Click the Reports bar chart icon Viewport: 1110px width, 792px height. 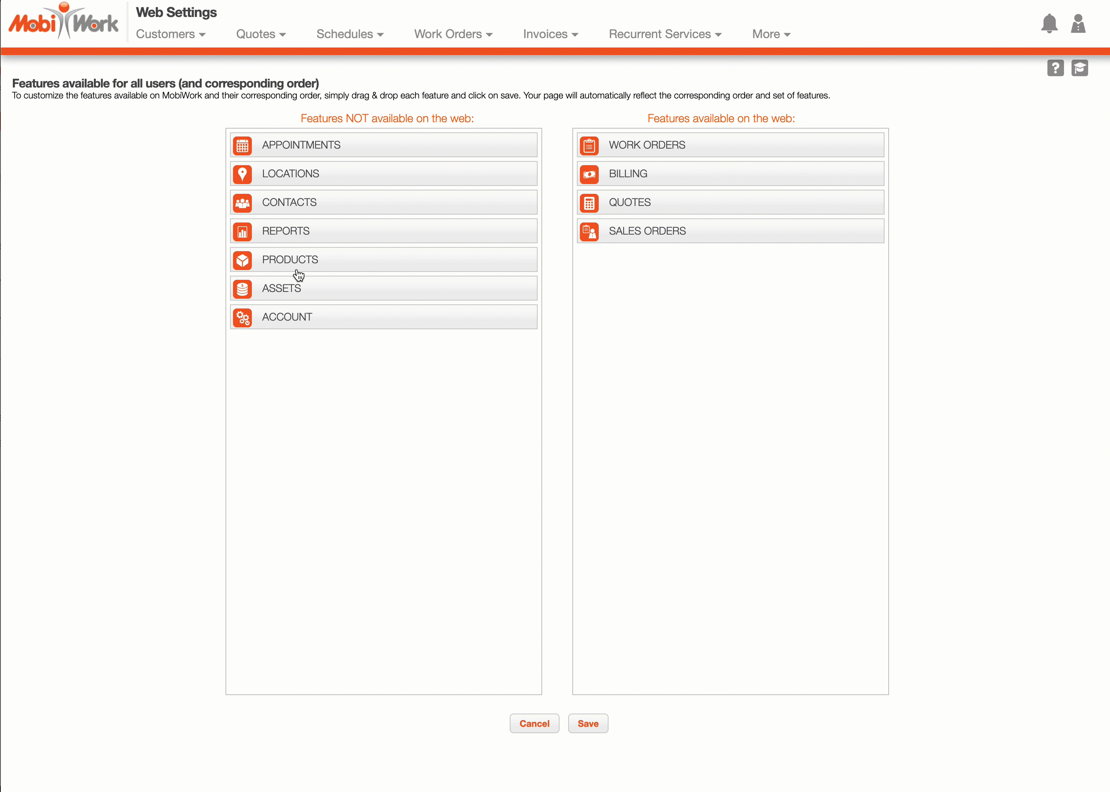point(242,232)
